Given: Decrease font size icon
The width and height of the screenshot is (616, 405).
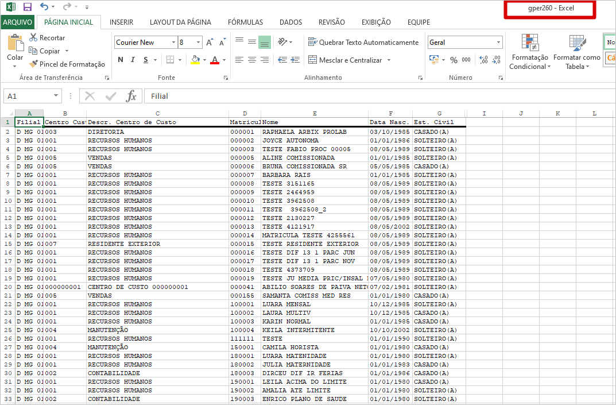Looking at the screenshot, I should click(222, 42).
